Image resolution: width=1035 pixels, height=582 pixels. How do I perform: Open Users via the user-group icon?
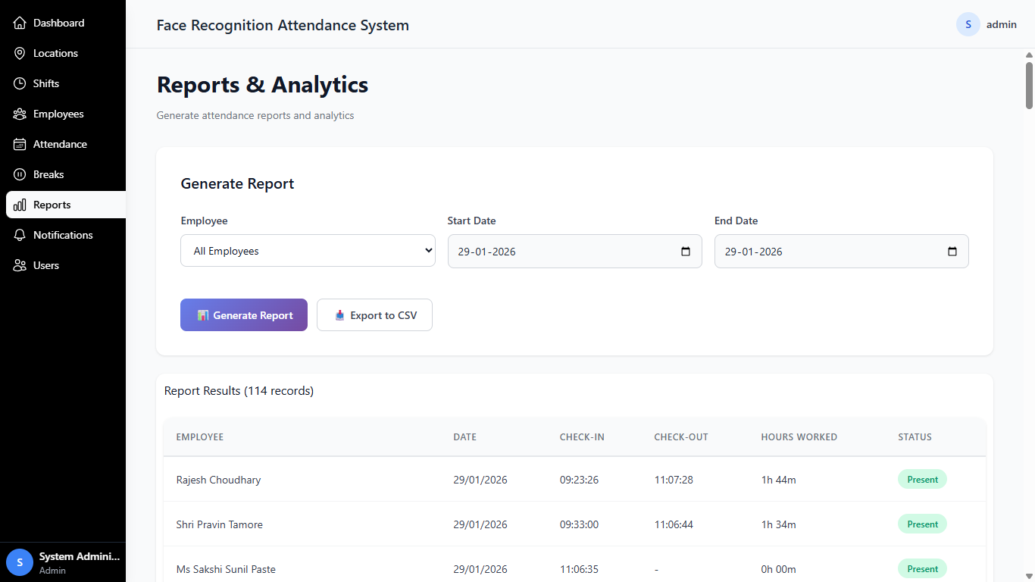coord(19,264)
